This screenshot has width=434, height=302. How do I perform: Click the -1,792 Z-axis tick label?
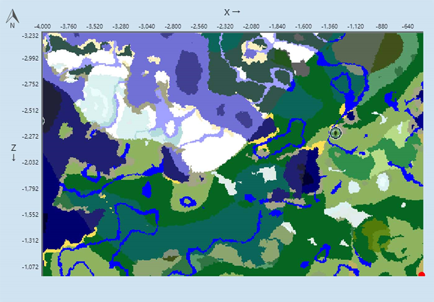pyautogui.click(x=30, y=189)
